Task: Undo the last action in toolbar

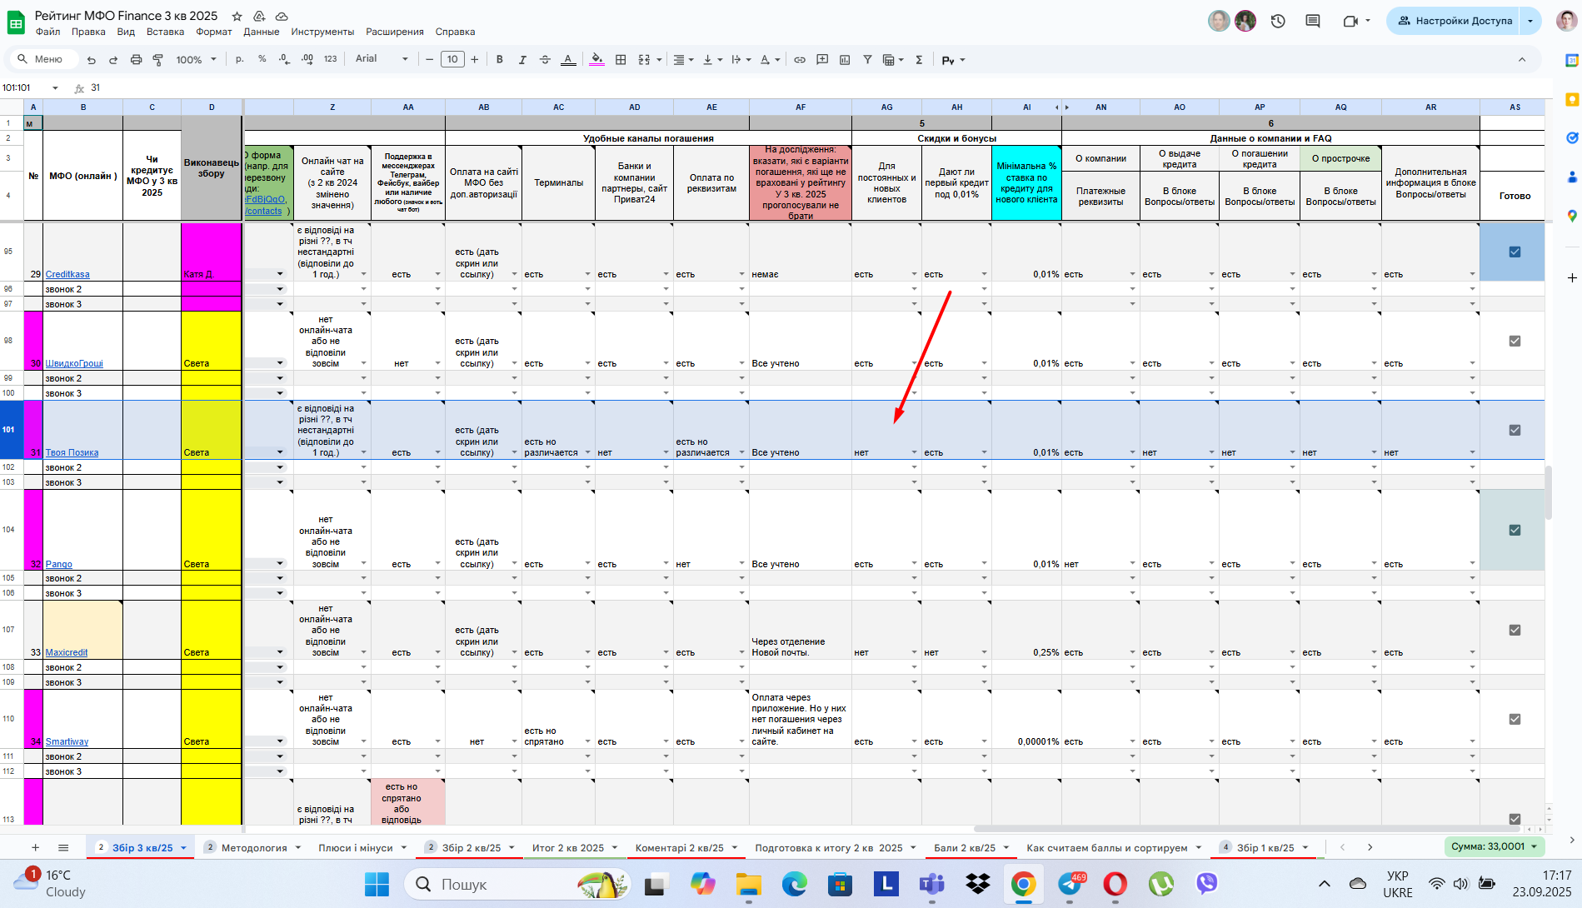Action: [92, 60]
